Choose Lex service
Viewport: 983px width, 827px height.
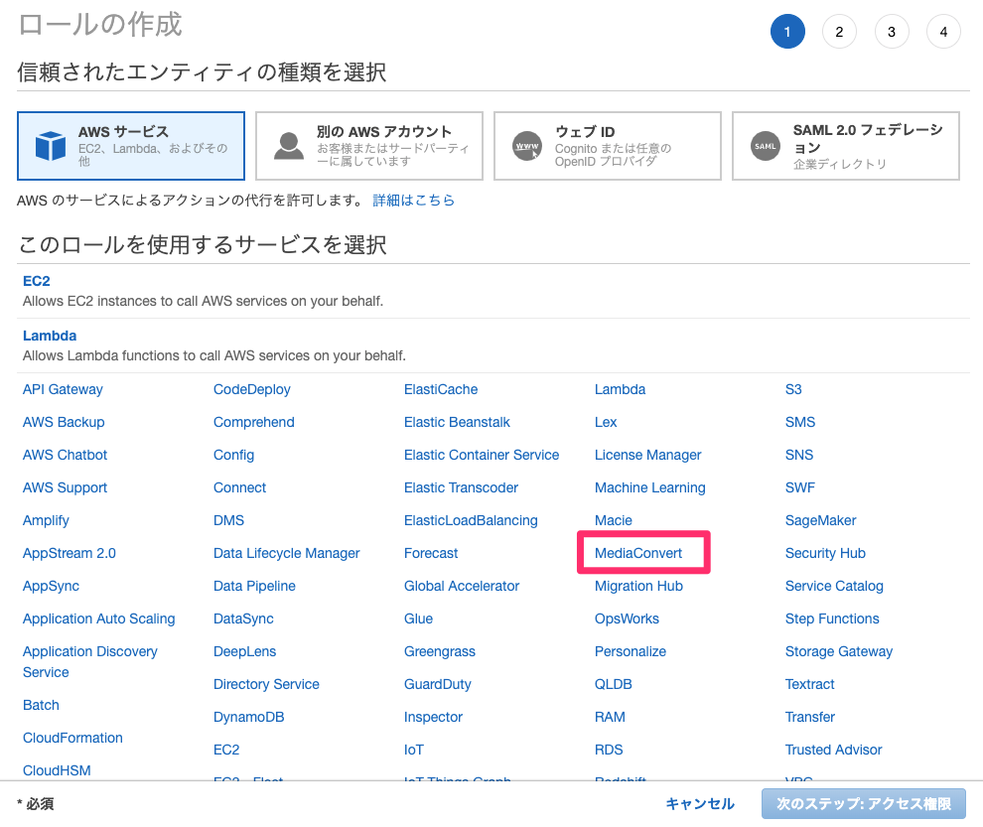606,422
